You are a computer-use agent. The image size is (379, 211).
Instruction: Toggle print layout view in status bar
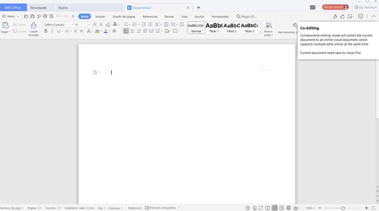pos(275,208)
